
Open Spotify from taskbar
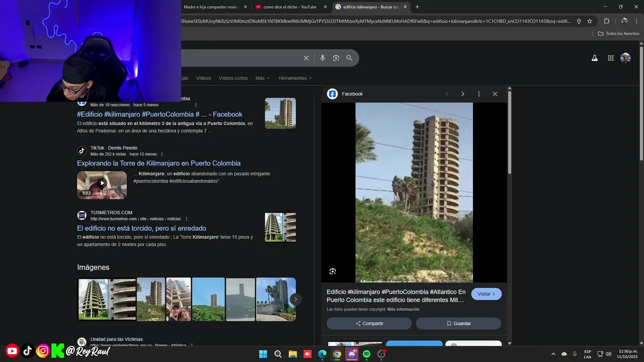367,354
